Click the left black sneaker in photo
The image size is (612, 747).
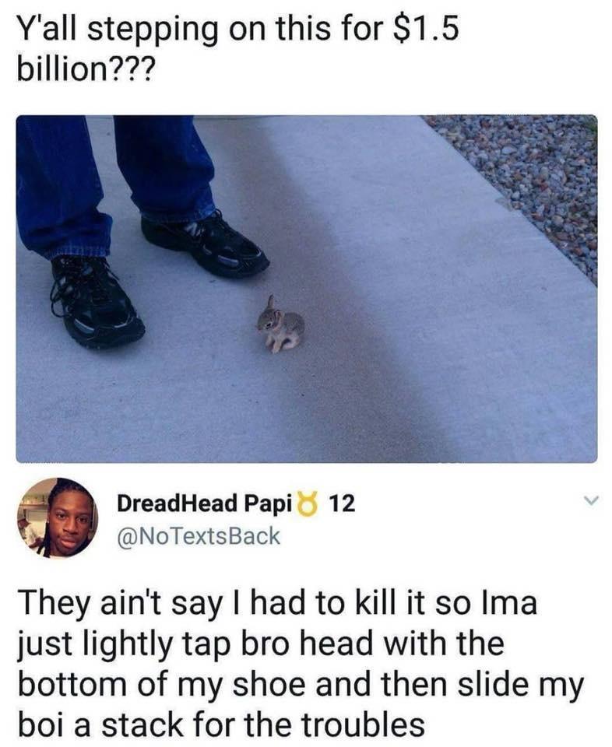[x=96, y=300]
